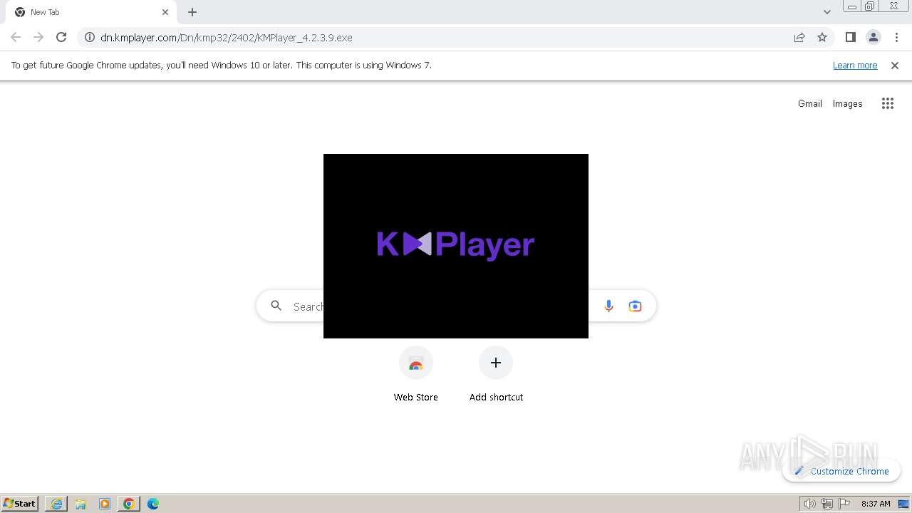Open the Chrome profile avatar
This screenshot has width=912, height=513.
[x=874, y=37]
